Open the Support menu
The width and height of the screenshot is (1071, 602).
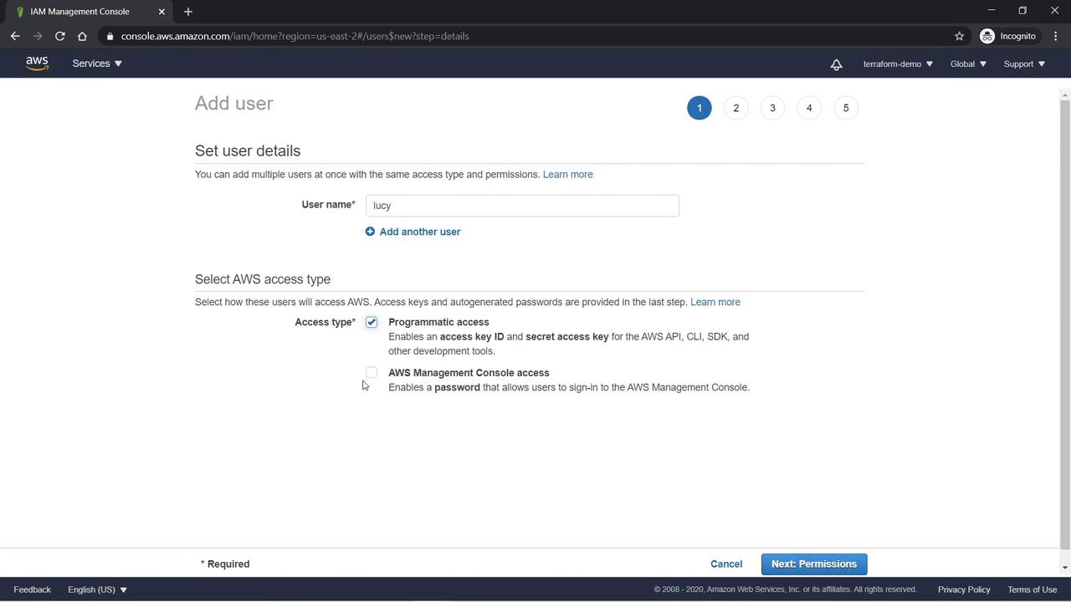(x=1024, y=64)
